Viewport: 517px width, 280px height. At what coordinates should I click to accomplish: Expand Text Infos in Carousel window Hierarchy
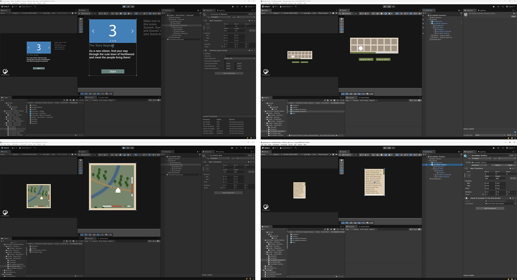tap(172, 36)
